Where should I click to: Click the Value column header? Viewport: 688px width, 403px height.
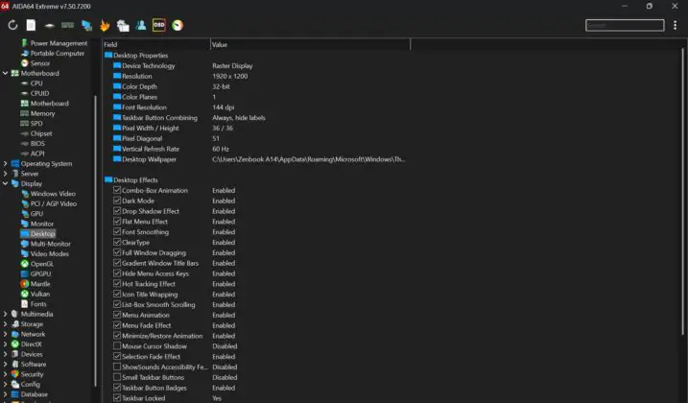pos(310,44)
